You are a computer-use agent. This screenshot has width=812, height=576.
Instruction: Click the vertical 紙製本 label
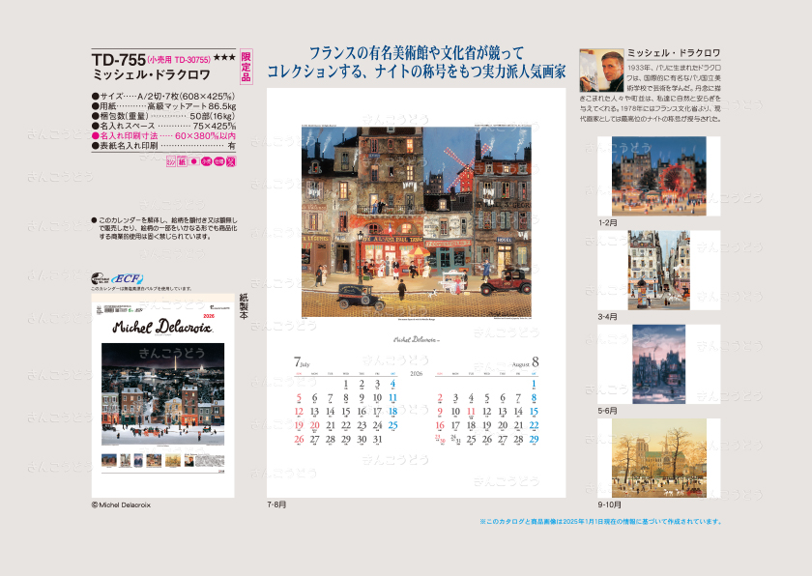click(244, 305)
